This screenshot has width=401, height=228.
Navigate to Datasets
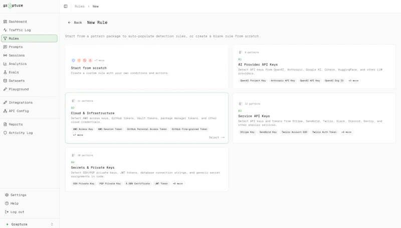30,80
